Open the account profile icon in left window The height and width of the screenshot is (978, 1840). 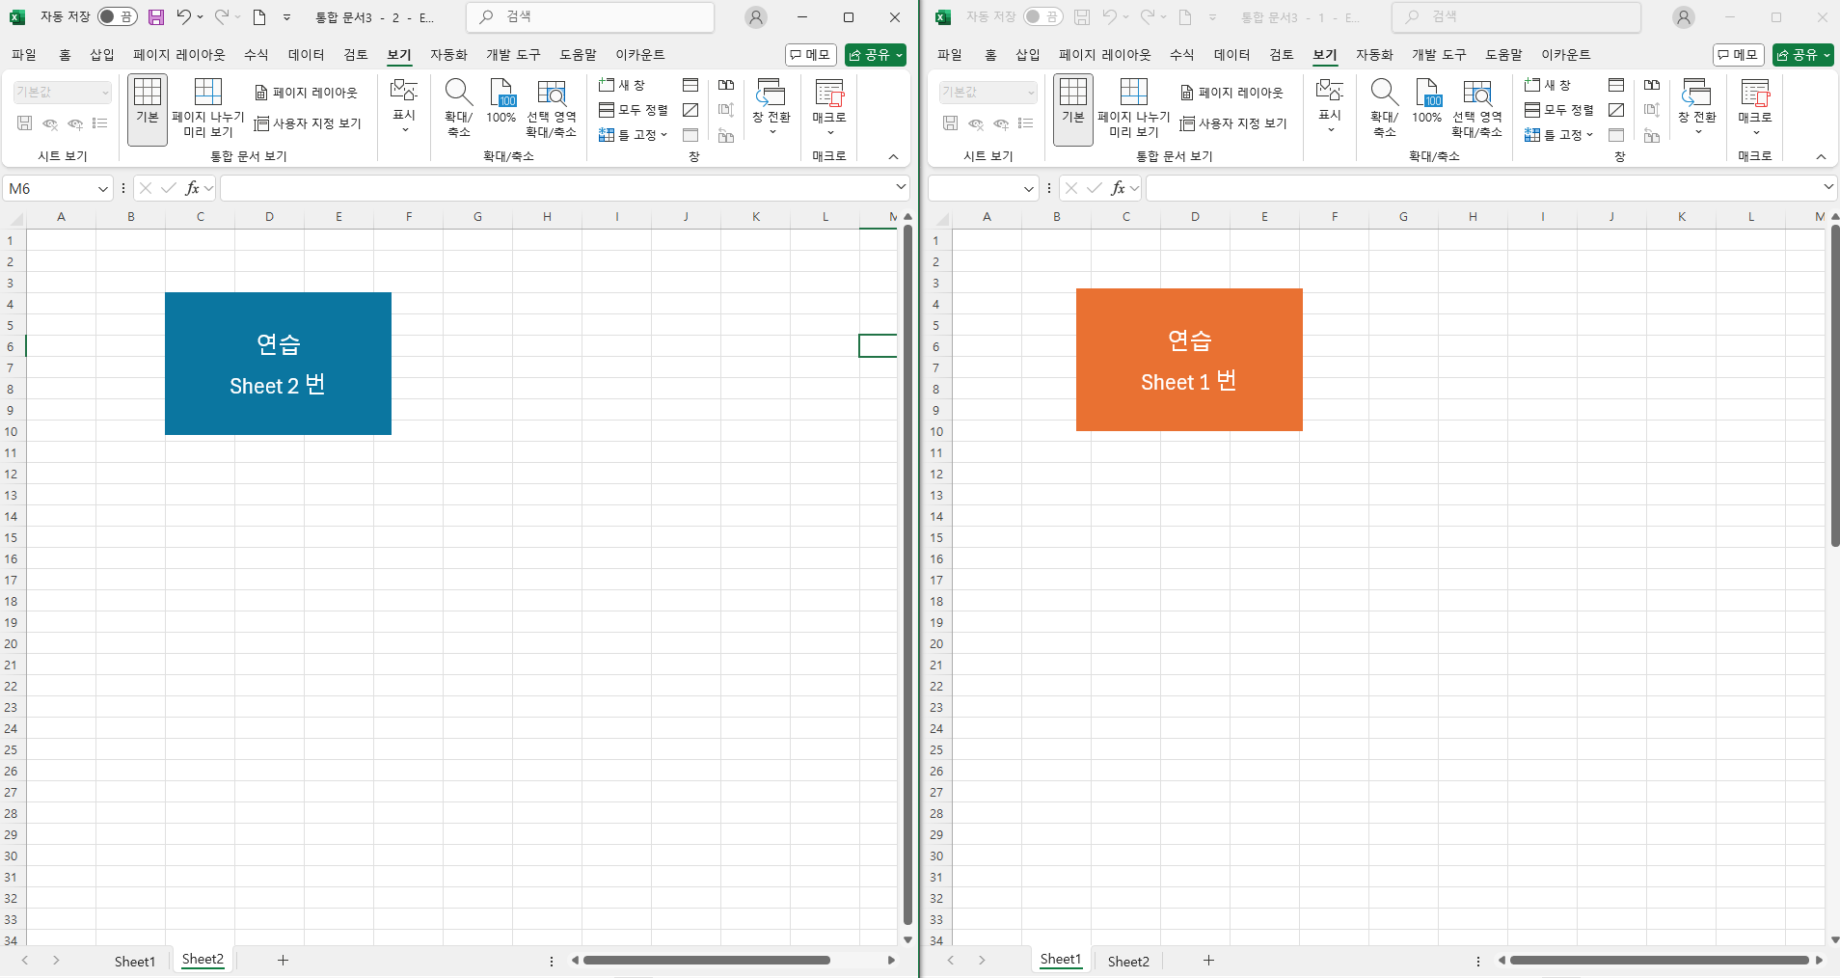click(x=756, y=17)
